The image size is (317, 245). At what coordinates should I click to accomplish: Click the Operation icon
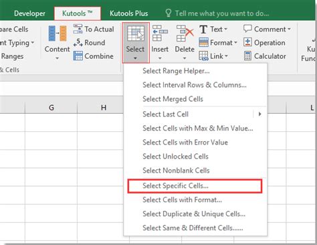247,42
